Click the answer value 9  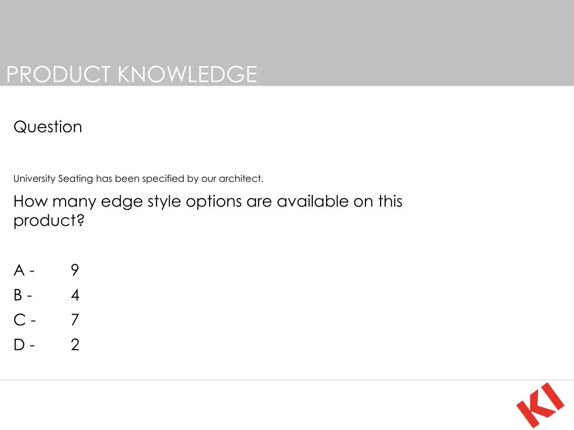pos(75,270)
